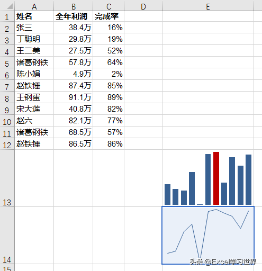Select row 13 header
The height and width of the screenshot is (271, 262).
click(x=7, y=178)
